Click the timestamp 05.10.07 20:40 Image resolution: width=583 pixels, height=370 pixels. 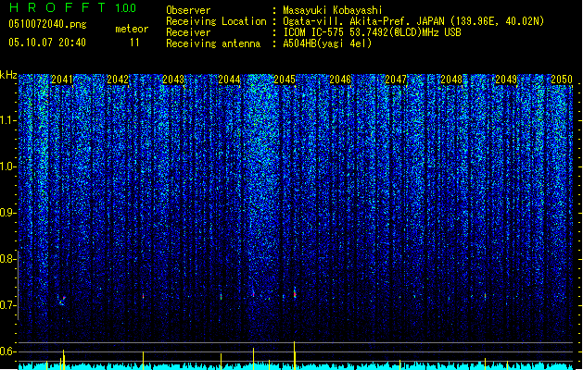coord(47,43)
